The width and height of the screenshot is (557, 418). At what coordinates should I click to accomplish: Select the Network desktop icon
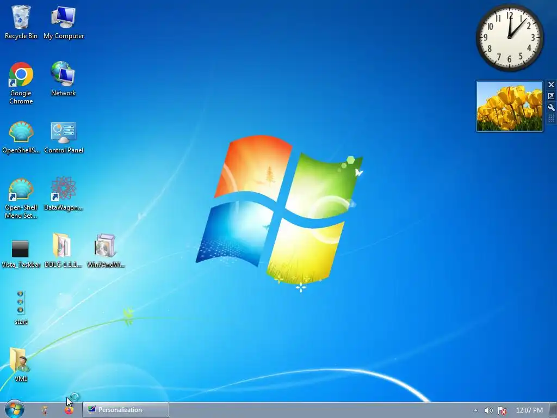(63, 79)
